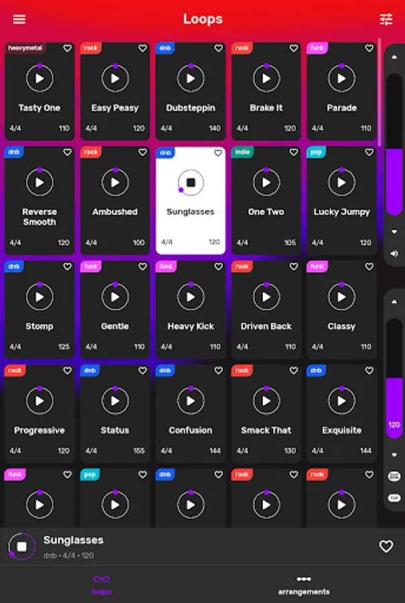405x603 pixels.
Task: Open the hamburger navigation menu
Action: [19, 19]
